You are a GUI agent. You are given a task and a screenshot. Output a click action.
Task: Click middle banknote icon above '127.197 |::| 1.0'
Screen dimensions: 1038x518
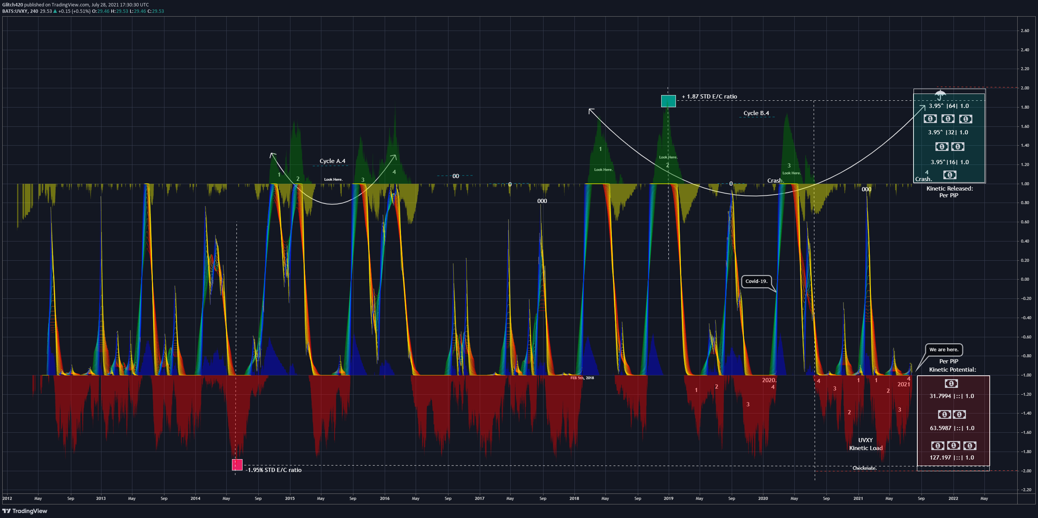coord(954,446)
